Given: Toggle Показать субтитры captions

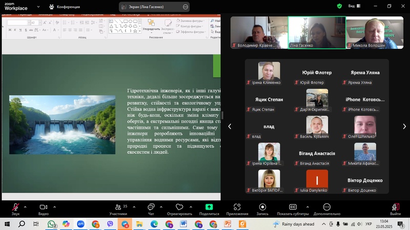Looking at the screenshot, I should click(x=293, y=210).
